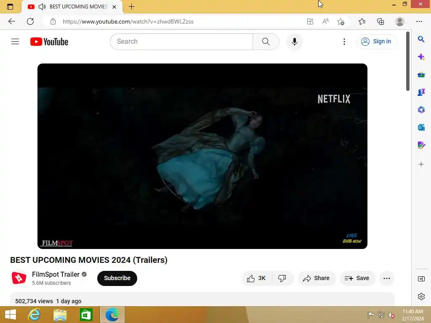Refresh the page
The width and height of the screenshot is (431, 323).
click(x=30, y=21)
